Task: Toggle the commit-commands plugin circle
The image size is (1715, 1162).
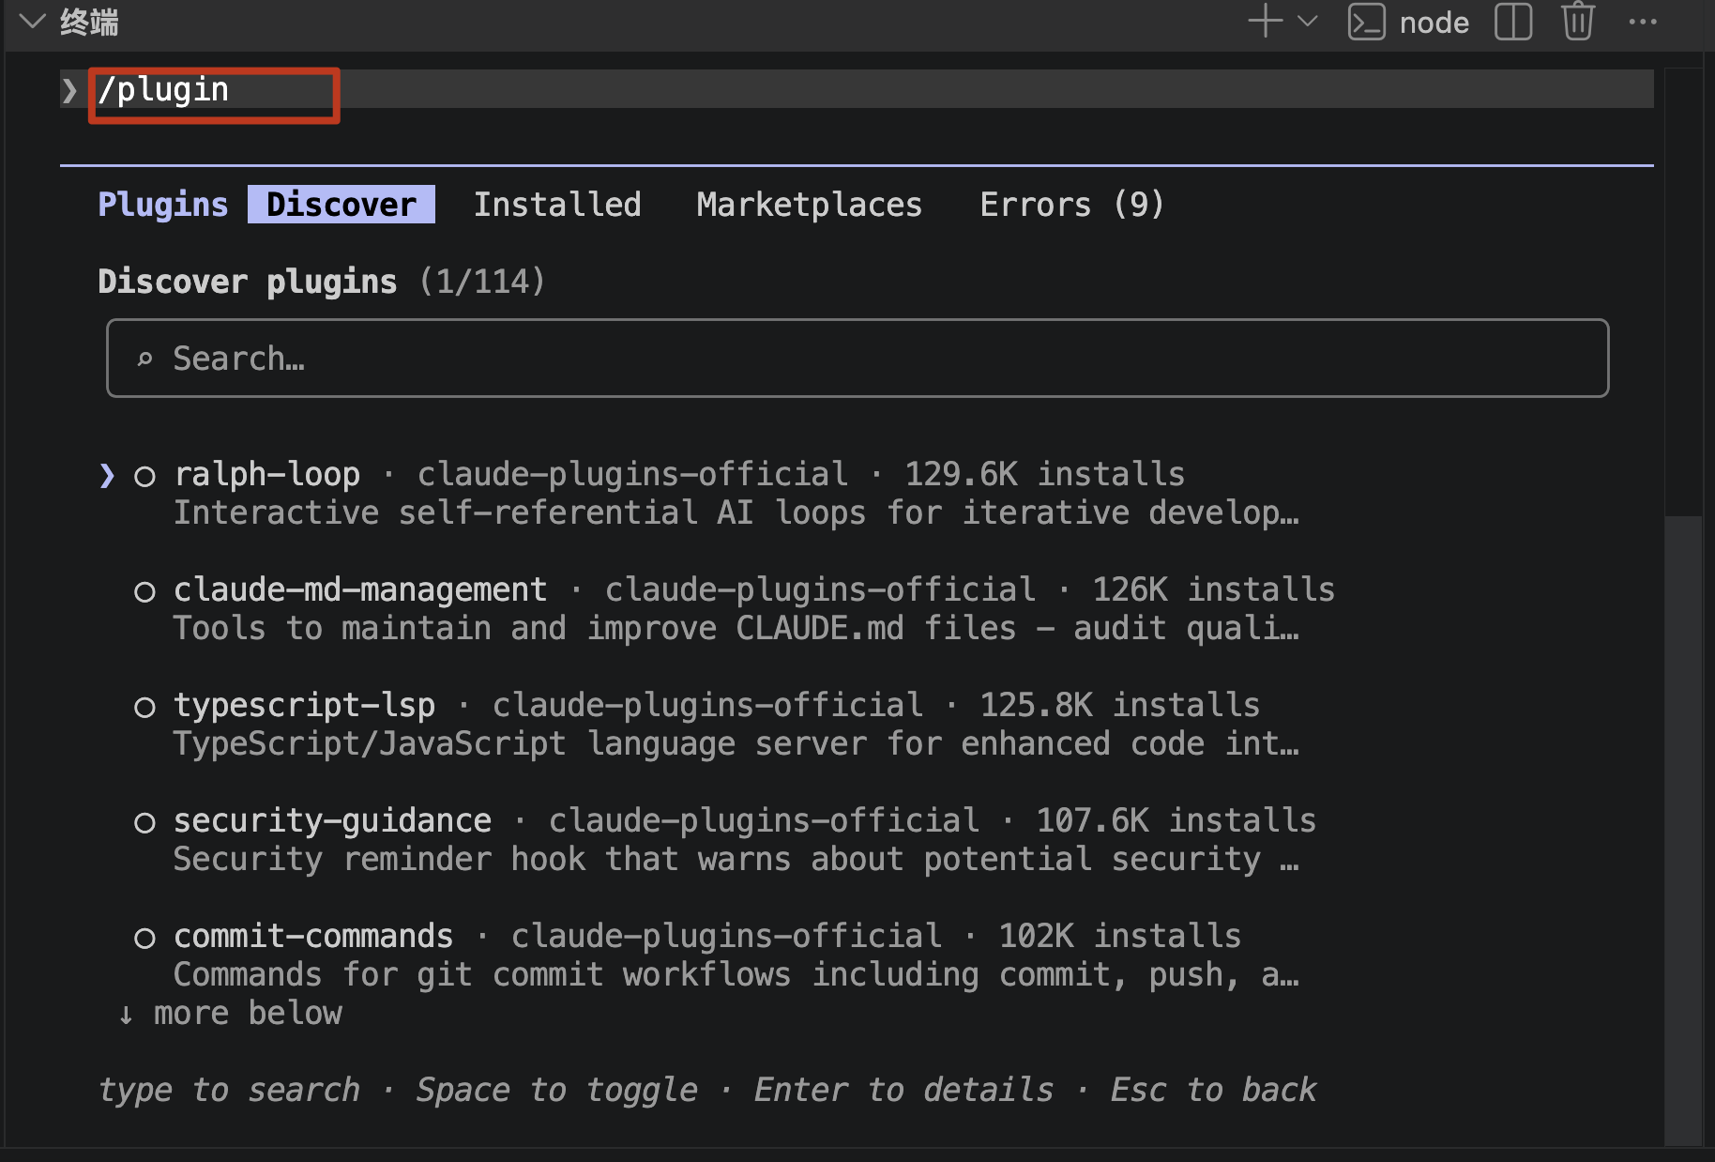Action: 144,938
